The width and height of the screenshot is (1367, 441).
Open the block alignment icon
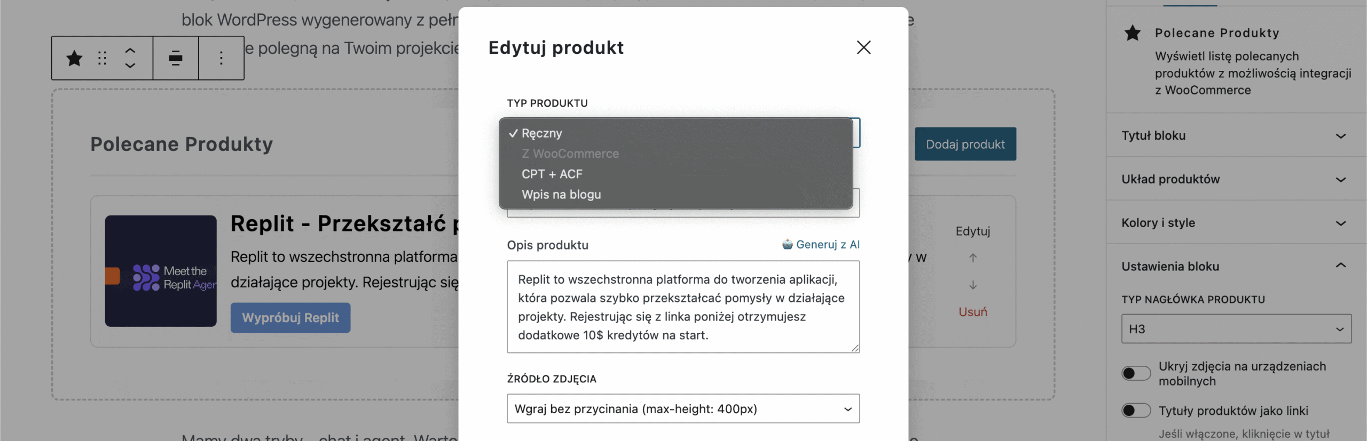(176, 58)
